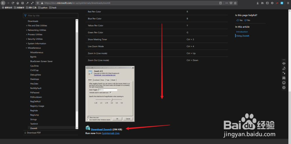Go back to the previous page
This screenshot has height=144, width=291.
(x=3, y=3)
